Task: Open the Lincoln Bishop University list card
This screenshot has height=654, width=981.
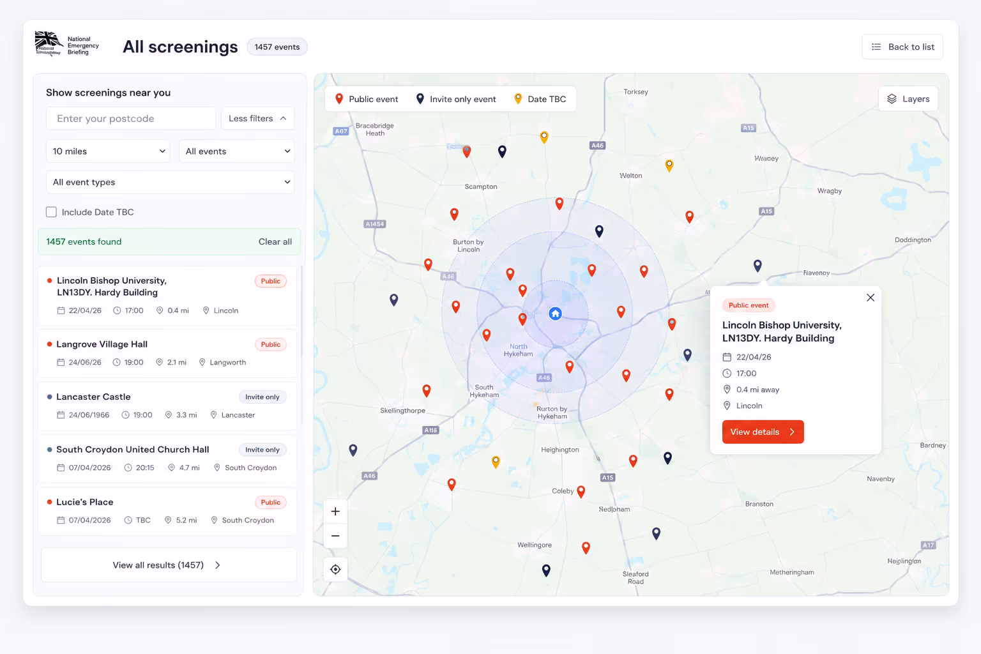Action: click(x=167, y=295)
